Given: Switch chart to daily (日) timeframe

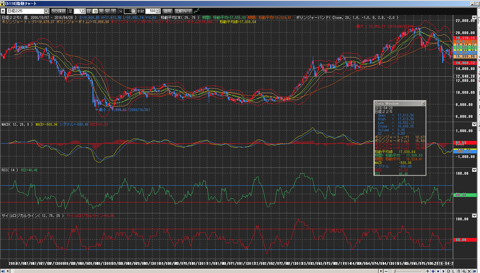Looking at the screenshot, I should tap(89, 11).
